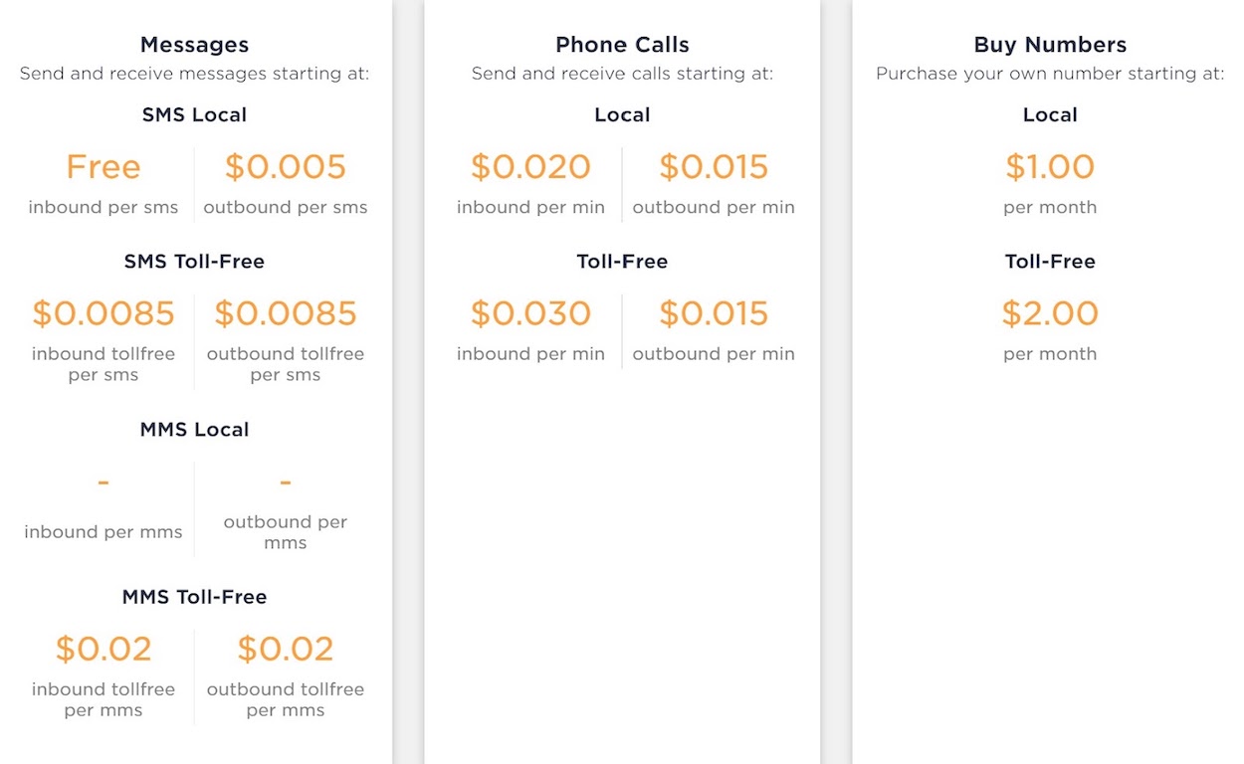Image resolution: width=1244 pixels, height=764 pixels.
Task: Select $0.02 inbound tollfree MMS price
Action: click(104, 649)
